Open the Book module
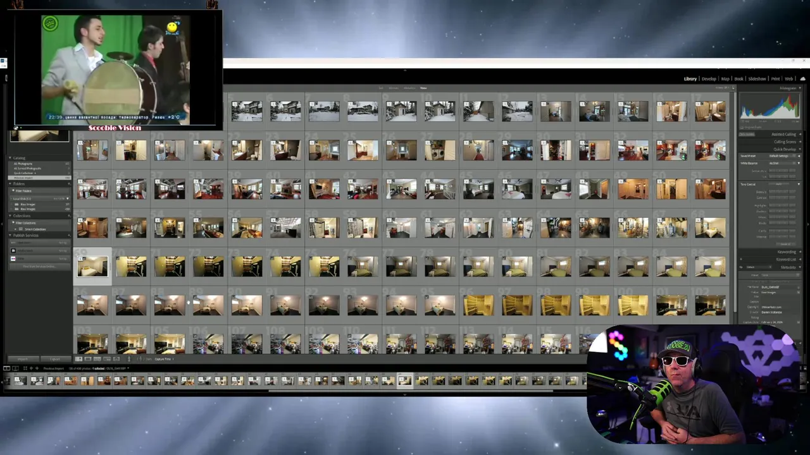The width and height of the screenshot is (810, 455). (x=738, y=79)
